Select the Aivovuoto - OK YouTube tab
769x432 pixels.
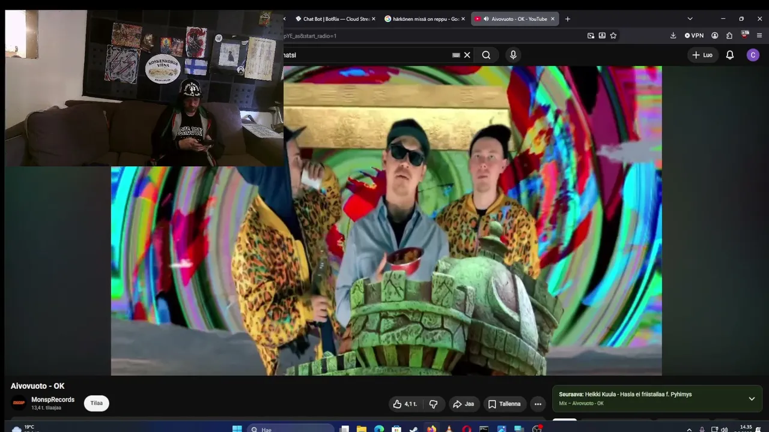pyautogui.click(x=515, y=19)
